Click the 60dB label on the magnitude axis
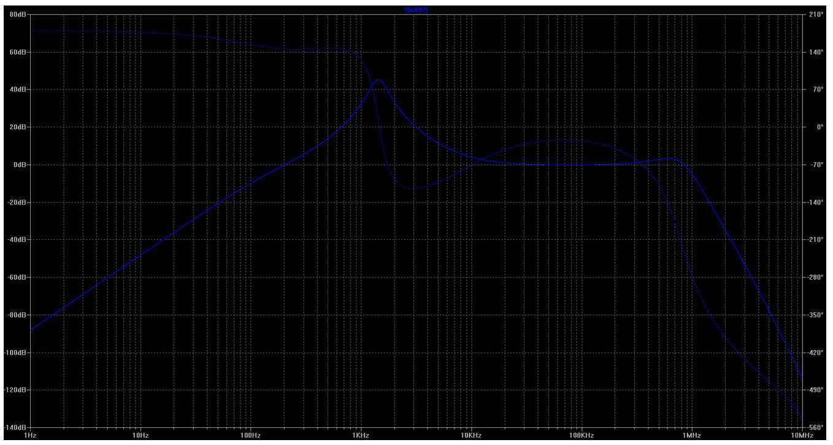The width and height of the screenshot is (833, 445). point(18,52)
